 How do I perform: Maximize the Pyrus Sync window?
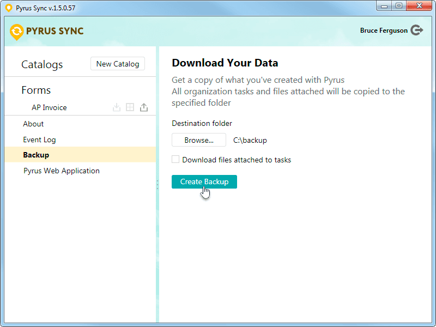[399, 5]
